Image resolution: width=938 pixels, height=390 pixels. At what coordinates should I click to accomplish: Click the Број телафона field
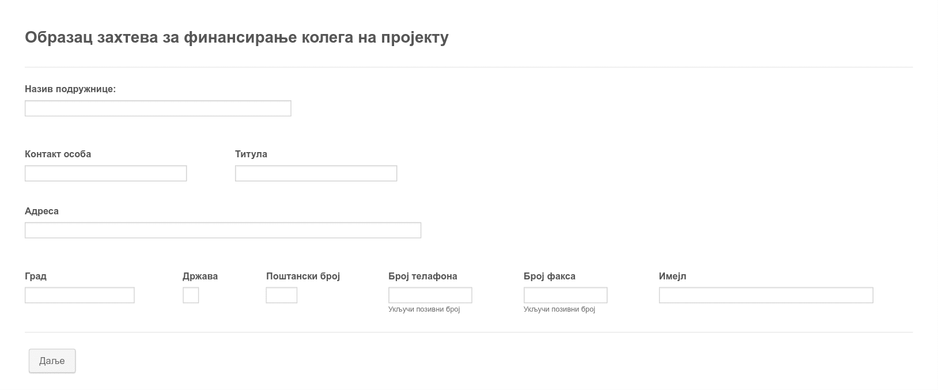(x=430, y=296)
